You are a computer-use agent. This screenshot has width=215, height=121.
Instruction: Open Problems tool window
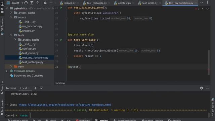point(83,120)
